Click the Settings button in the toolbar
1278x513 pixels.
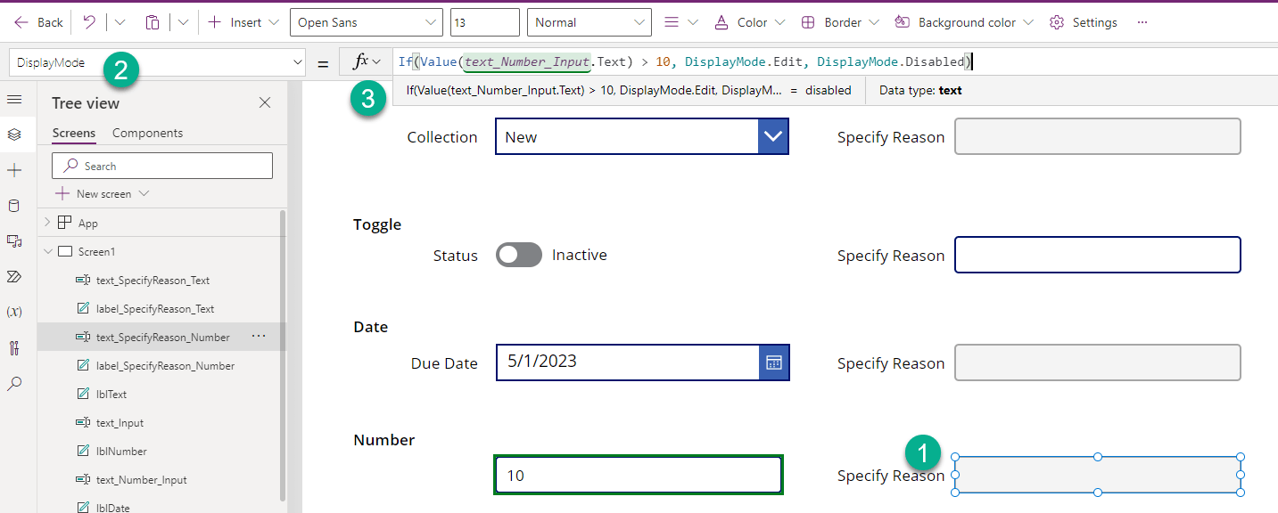[1083, 21]
